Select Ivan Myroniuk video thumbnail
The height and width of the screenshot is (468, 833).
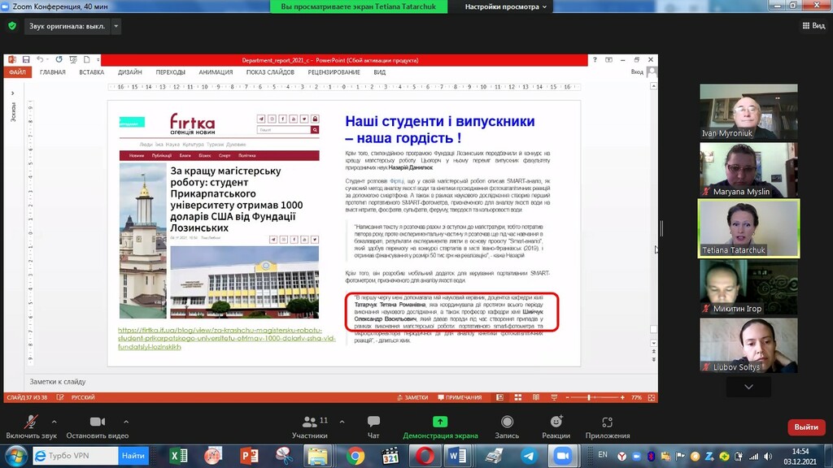(x=748, y=111)
